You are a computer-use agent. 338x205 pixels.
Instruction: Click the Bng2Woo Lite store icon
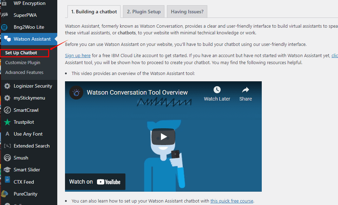4,27
